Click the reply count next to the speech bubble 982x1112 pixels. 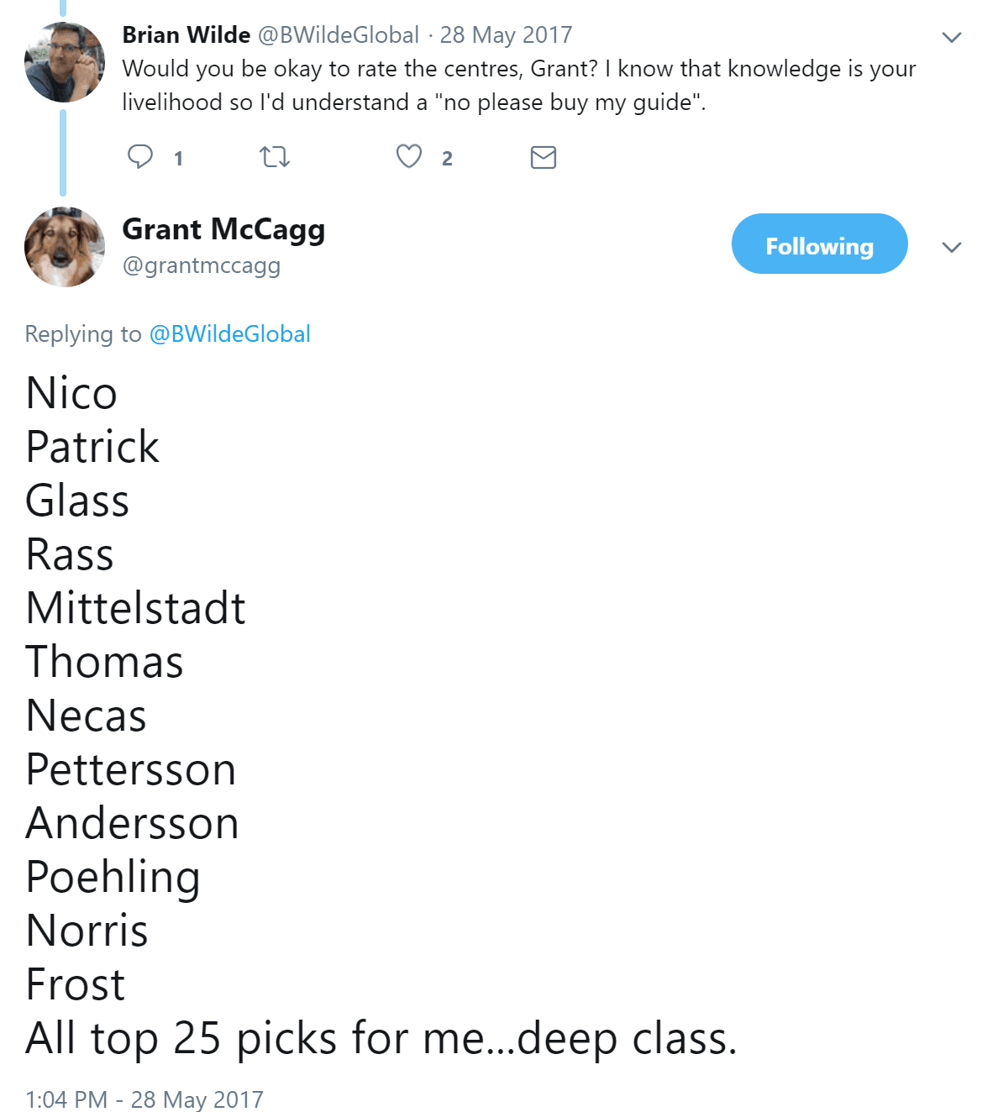[x=178, y=159]
